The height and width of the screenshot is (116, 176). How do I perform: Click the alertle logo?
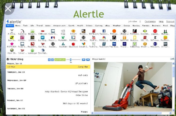(x=14, y=22)
